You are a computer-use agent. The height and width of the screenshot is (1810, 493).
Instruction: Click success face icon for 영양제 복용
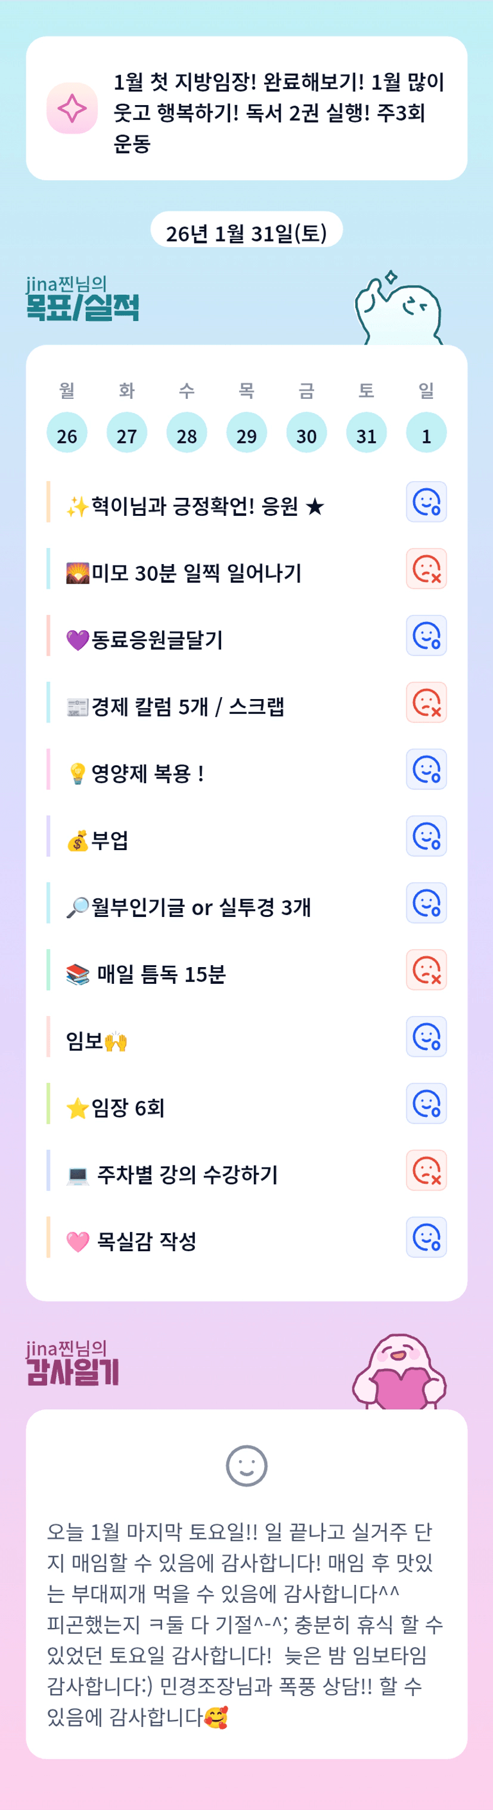[x=426, y=769]
